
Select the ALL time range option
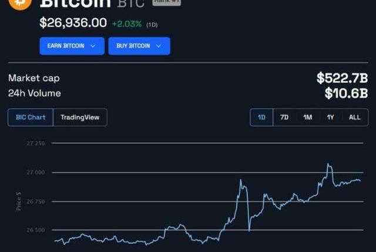pos(354,117)
